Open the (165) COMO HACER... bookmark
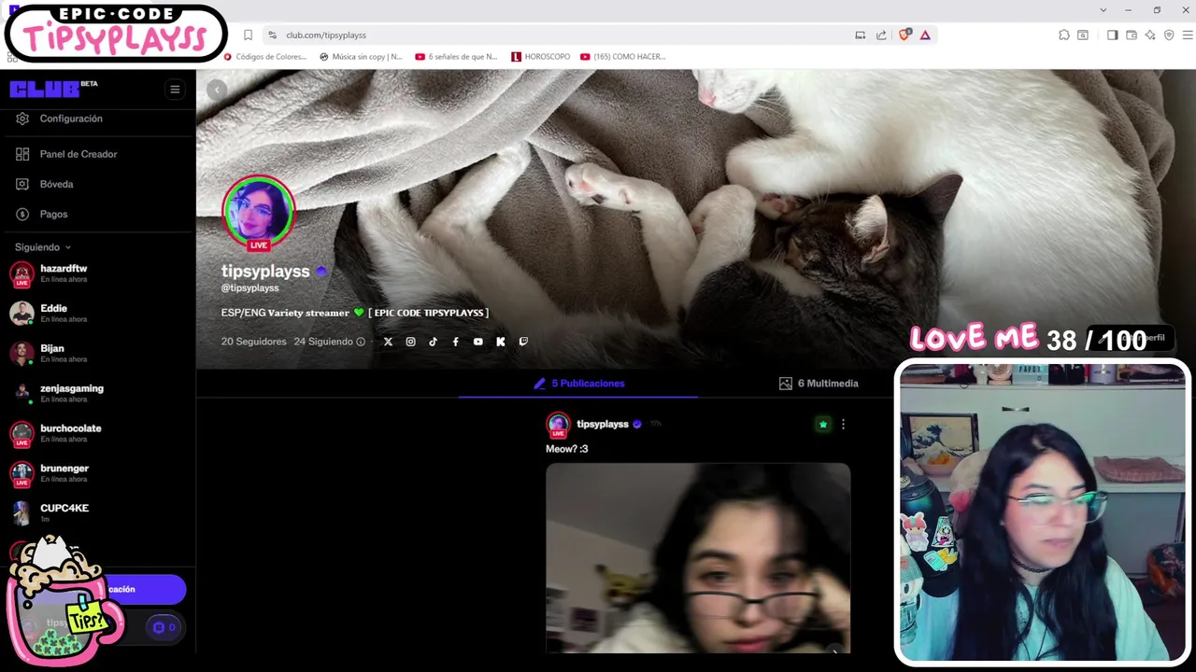Image resolution: width=1196 pixels, height=672 pixels. [x=623, y=57]
